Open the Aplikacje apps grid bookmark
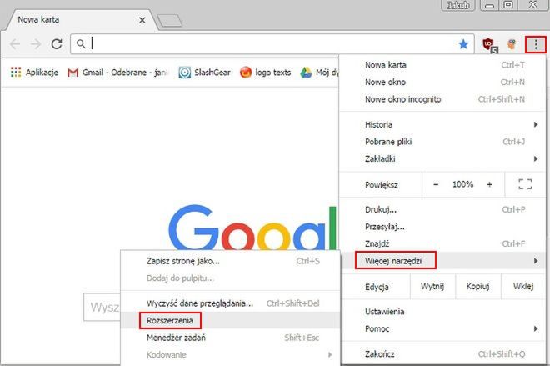The image size is (550, 366). (34, 73)
